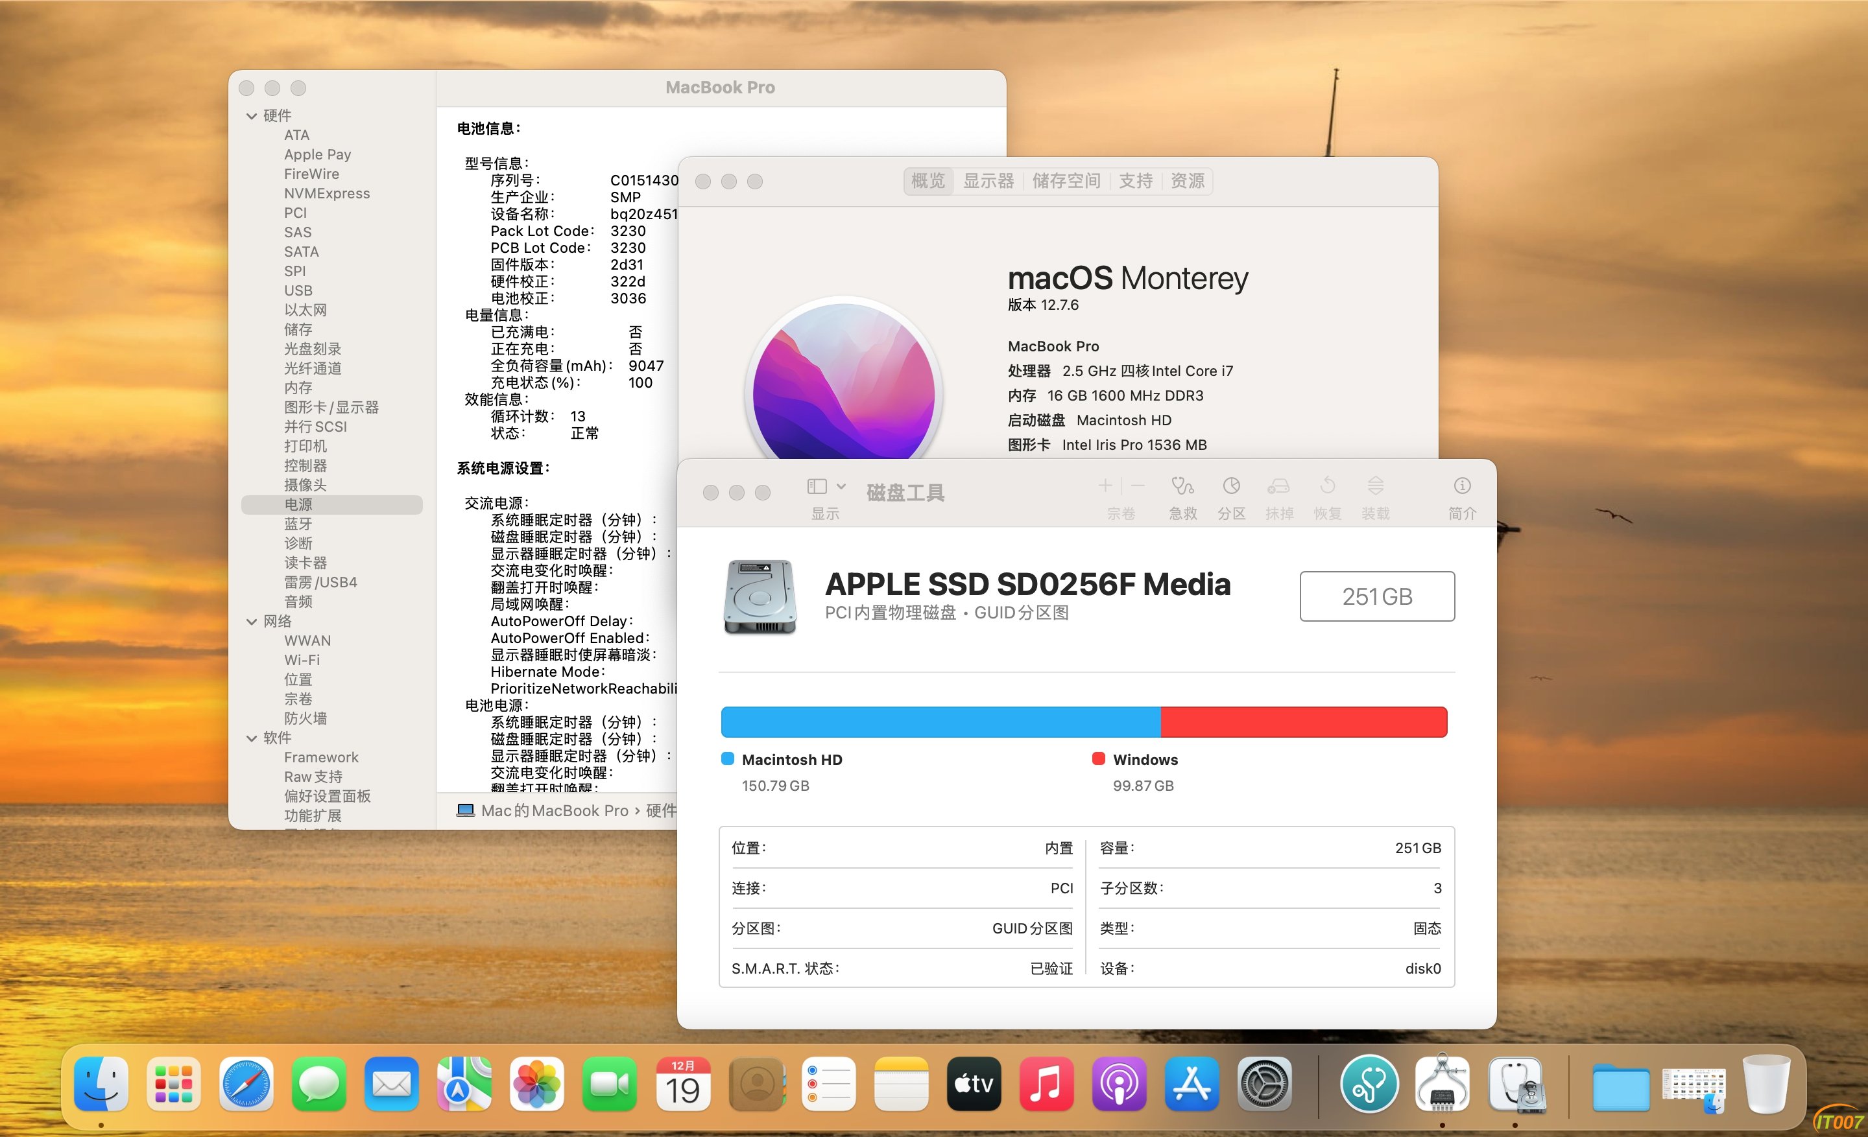Image resolution: width=1868 pixels, height=1137 pixels.
Task: Open Podcasts from the Dock
Action: (1119, 1083)
